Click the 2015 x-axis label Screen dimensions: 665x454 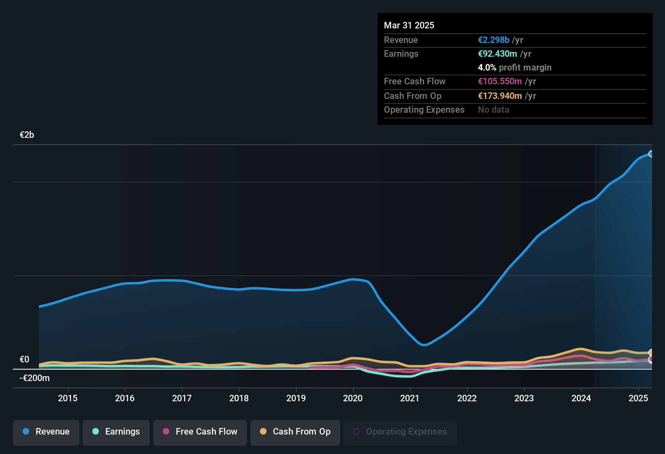pyautogui.click(x=68, y=398)
